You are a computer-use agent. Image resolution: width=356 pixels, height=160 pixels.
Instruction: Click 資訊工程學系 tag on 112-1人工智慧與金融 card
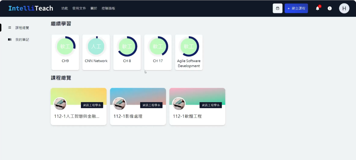(x=92, y=105)
